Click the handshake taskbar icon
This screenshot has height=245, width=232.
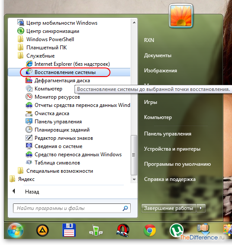coord(203,229)
